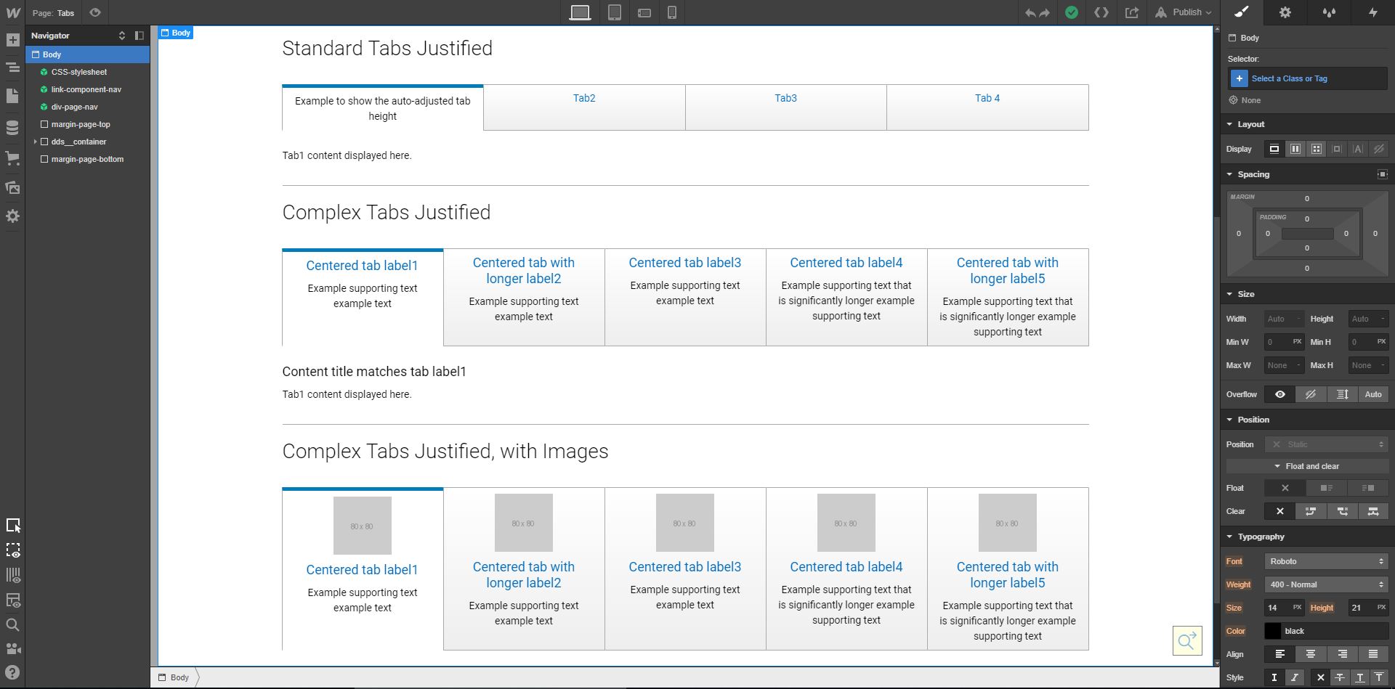Redo the last change

[x=1045, y=12]
